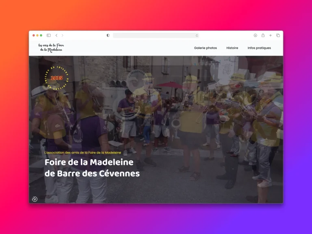Open the downloads icon in toolbar
Viewport: 312px width, 234px height.
[x=256, y=35]
